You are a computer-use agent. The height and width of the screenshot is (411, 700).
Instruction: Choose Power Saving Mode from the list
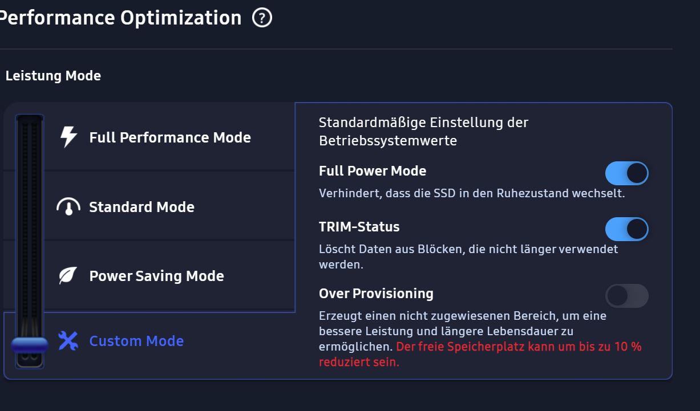[x=156, y=275]
